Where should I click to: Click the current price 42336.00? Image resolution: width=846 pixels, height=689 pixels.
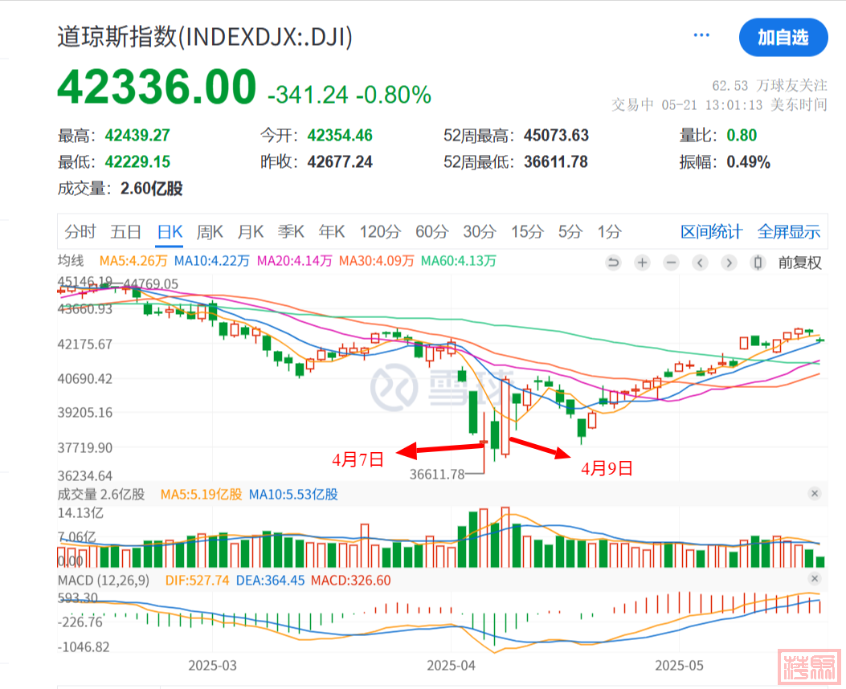[157, 87]
